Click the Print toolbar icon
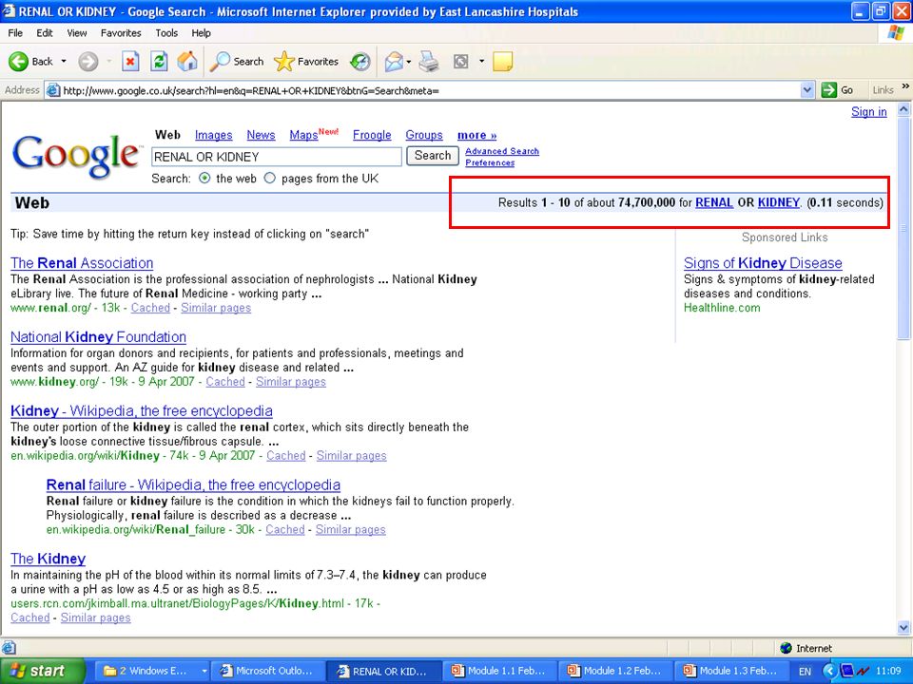 429,61
